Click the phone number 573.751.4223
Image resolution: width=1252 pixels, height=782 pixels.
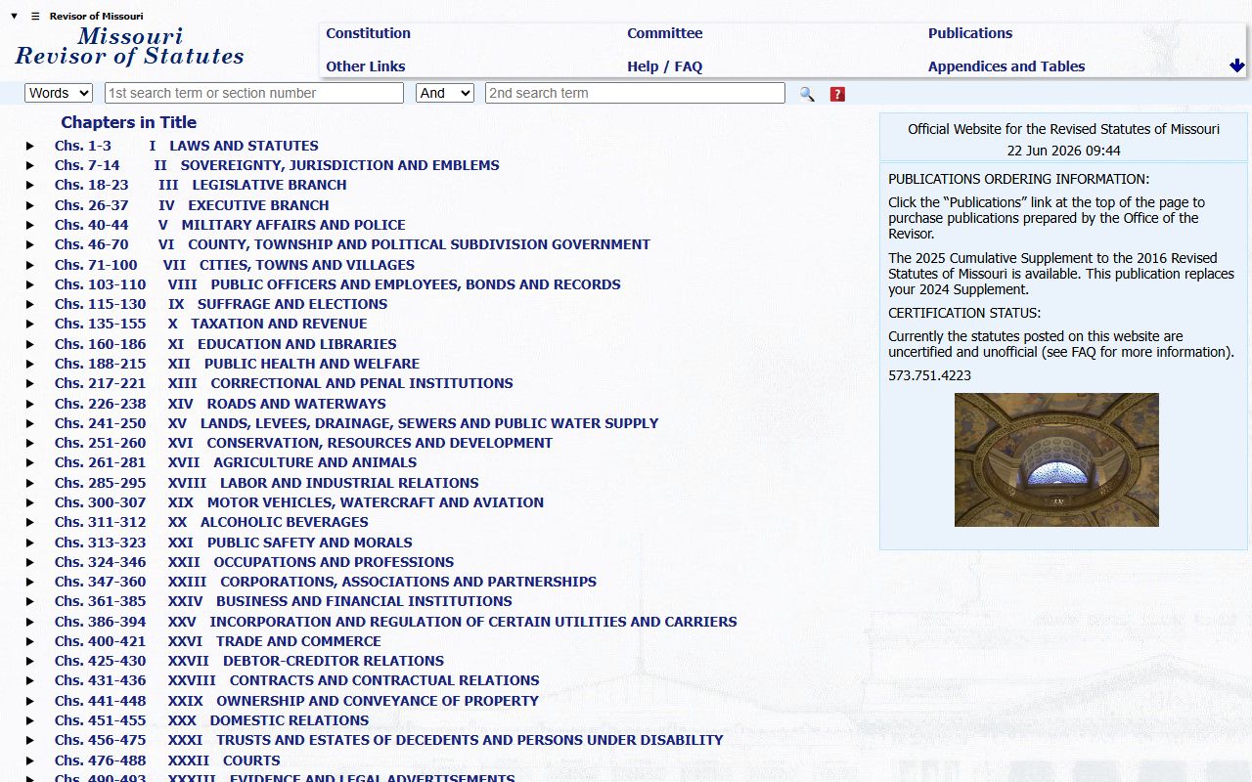tap(930, 375)
